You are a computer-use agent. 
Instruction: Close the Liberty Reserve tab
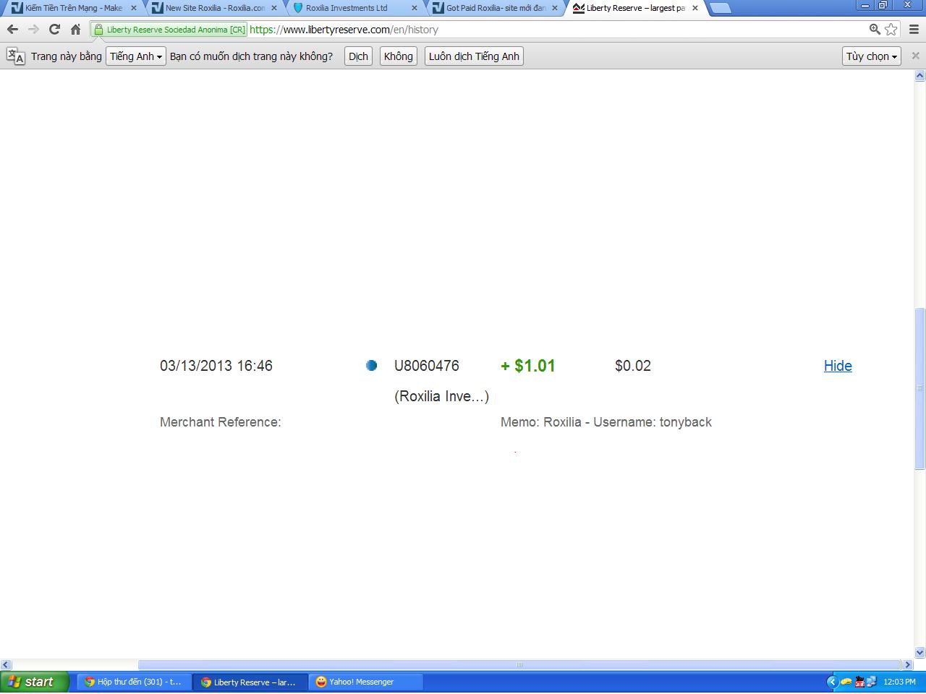coord(695,8)
